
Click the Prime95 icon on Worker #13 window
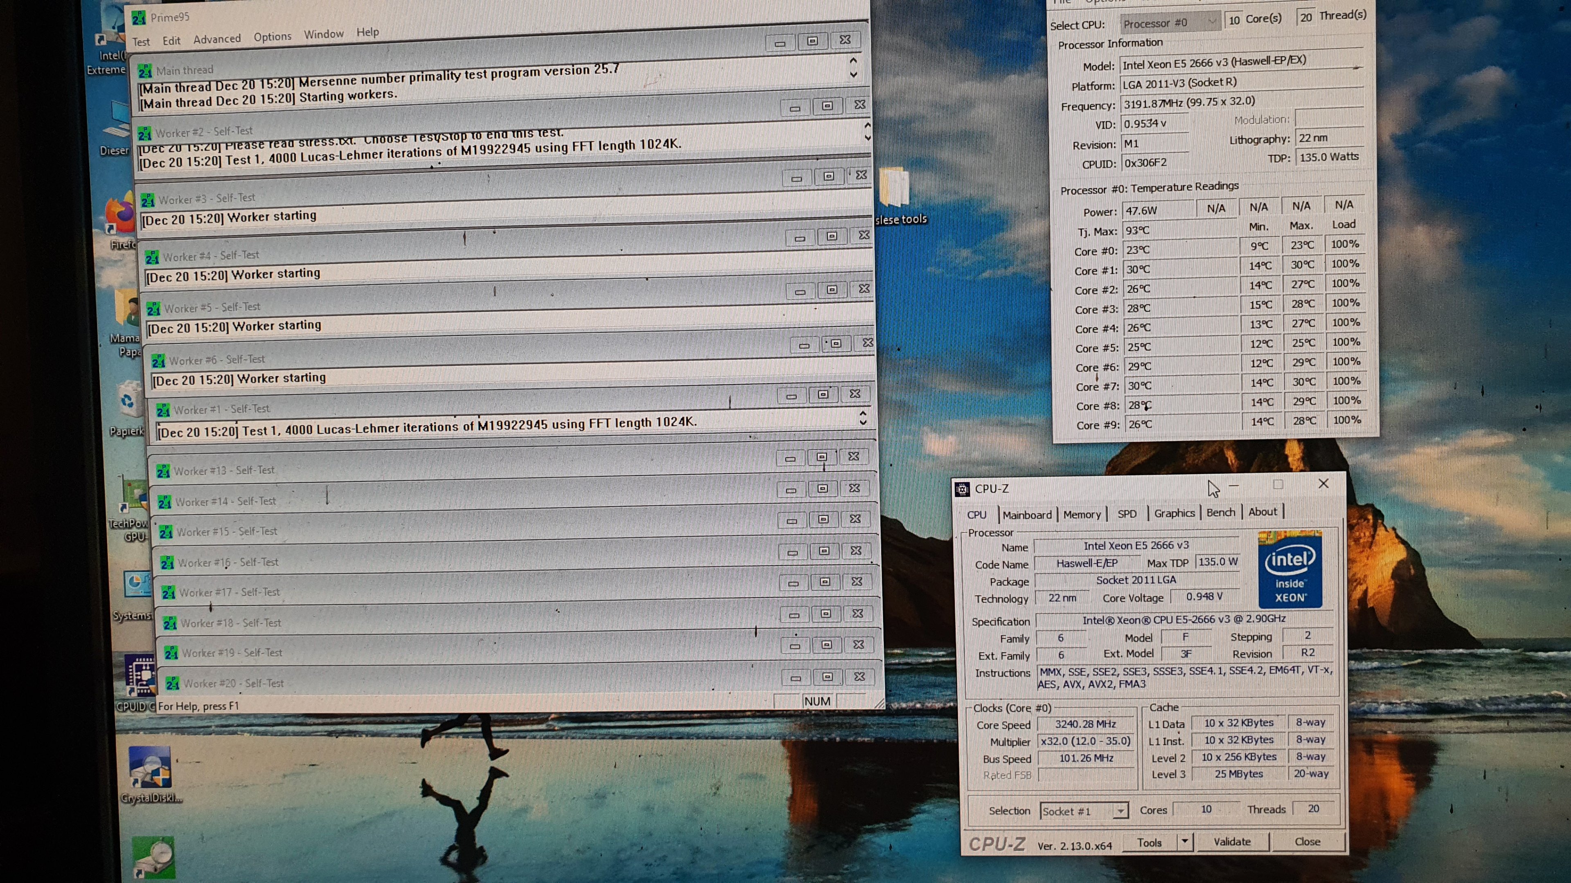coord(163,471)
